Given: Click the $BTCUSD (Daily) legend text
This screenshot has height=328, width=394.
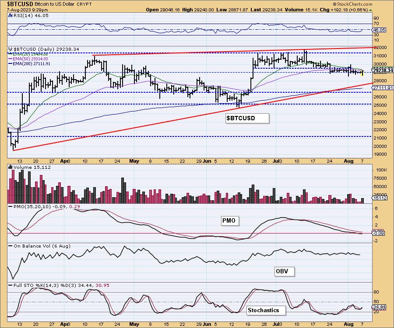Looking at the screenshot, I should coord(46,49).
